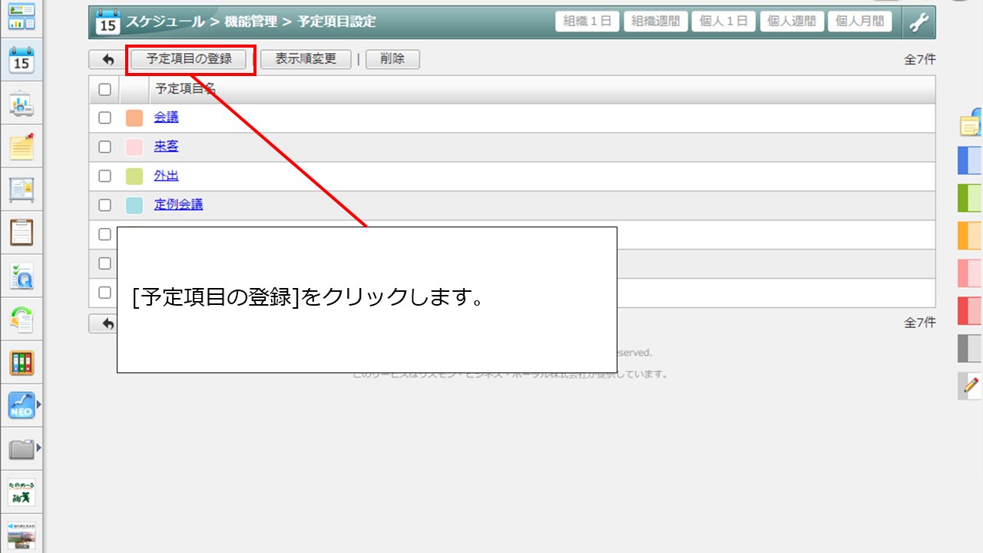Open the 来客 item link
Image resolution: width=983 pixels, height=553 pixels.
point(167,147)
